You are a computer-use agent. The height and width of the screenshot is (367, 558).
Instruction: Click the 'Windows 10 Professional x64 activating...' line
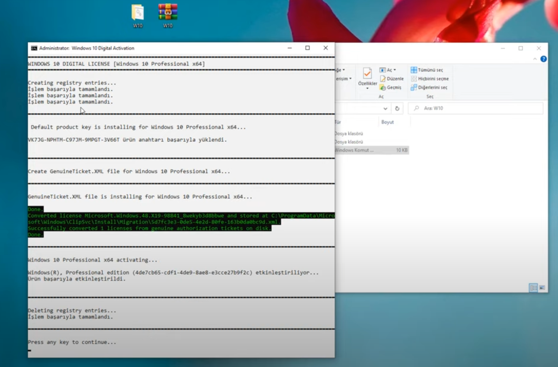coord(92,260)
